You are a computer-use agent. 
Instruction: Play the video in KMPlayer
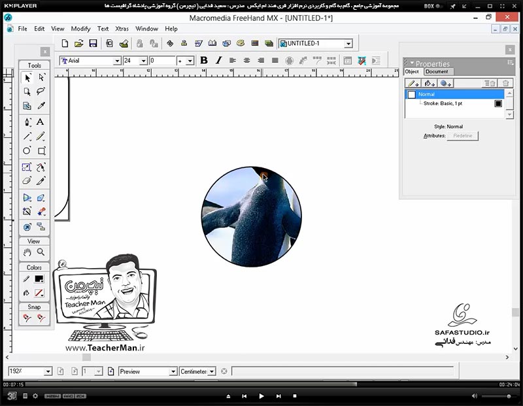click(261, 396)
